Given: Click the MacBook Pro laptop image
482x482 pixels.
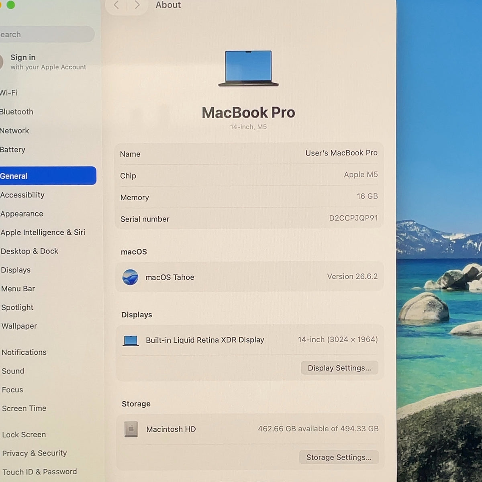Looking at the screenshot, I should point(248,68).
